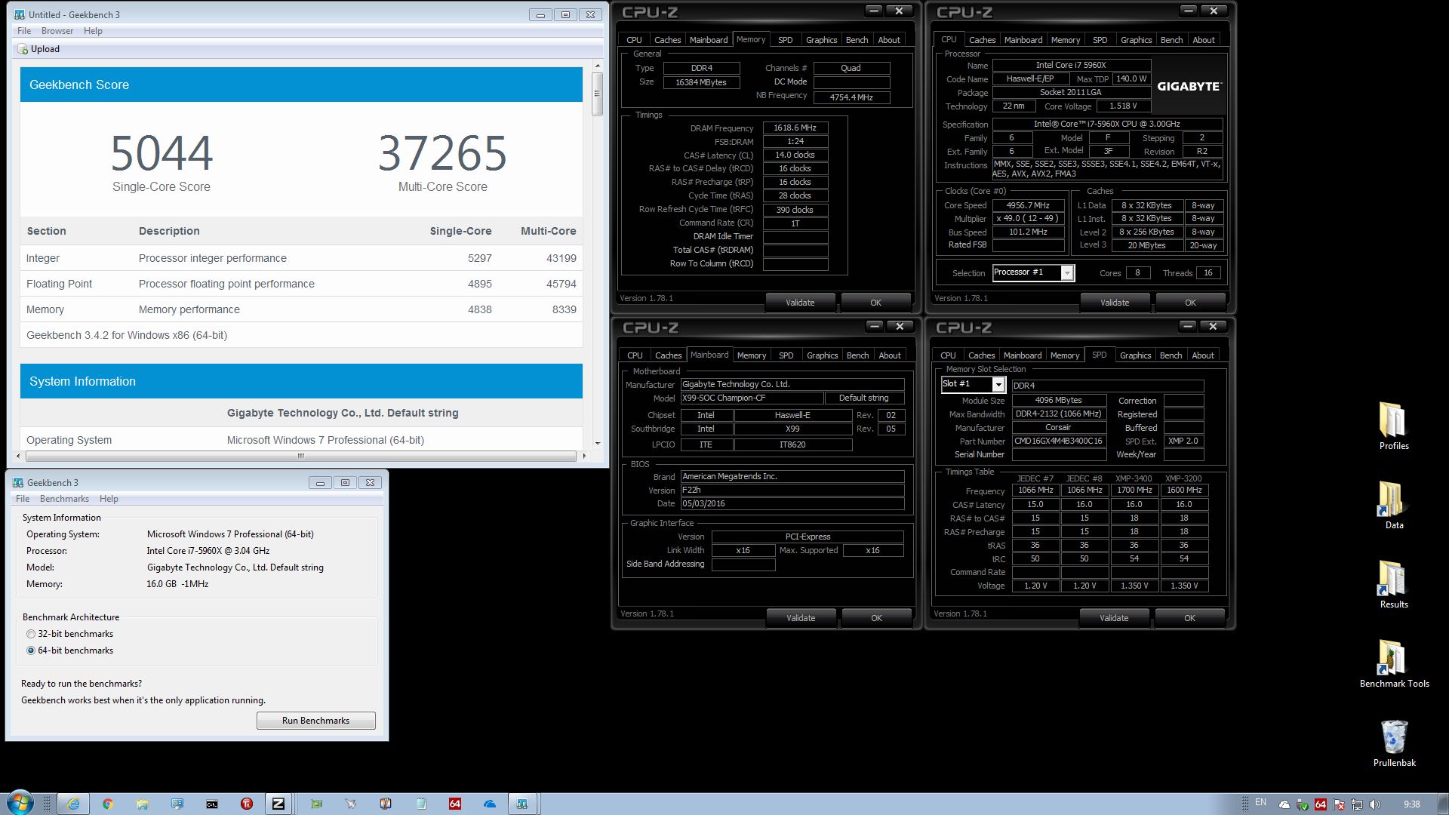Open the Benchmarks menu in Geekbench 3
Screen dimensions: 1449x815
click(x=64, y=499)
